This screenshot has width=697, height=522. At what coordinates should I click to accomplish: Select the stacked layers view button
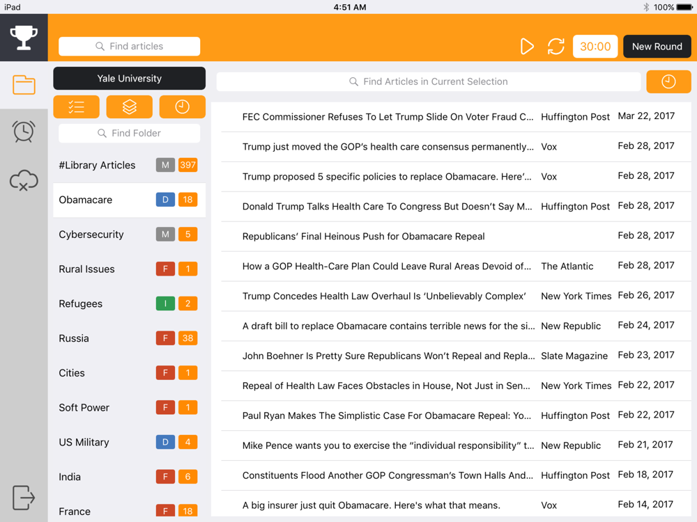[x=130, y=107]
